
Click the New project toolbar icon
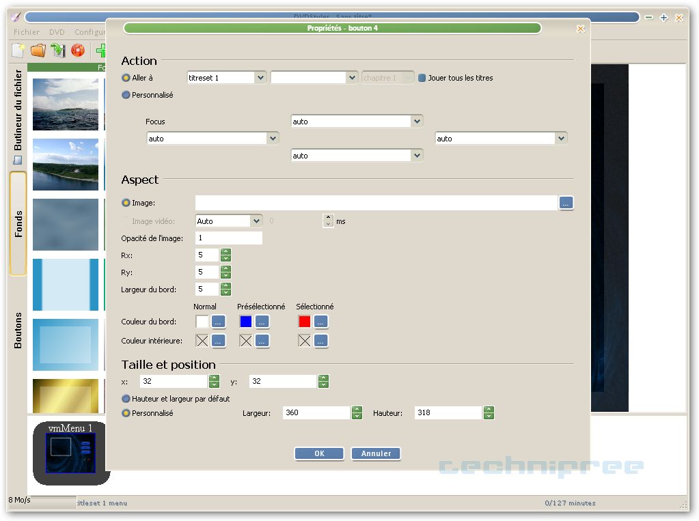point(18,50)
